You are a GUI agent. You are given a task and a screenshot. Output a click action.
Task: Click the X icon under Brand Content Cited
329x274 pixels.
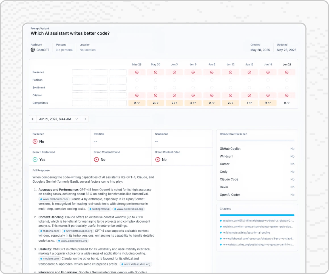point(158,160)
